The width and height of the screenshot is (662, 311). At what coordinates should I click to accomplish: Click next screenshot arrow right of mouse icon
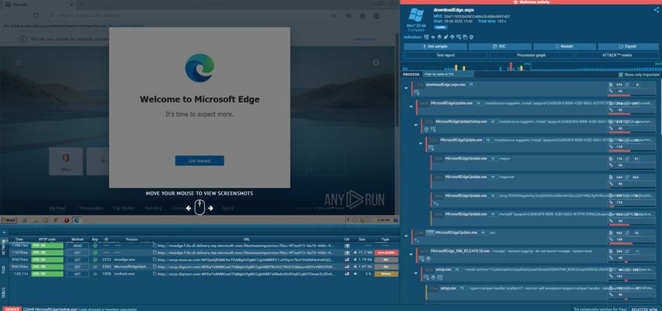coord(210,208)
